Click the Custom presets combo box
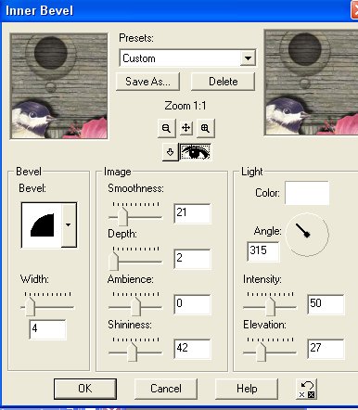The image size is (358, 410). coord(187,58)
